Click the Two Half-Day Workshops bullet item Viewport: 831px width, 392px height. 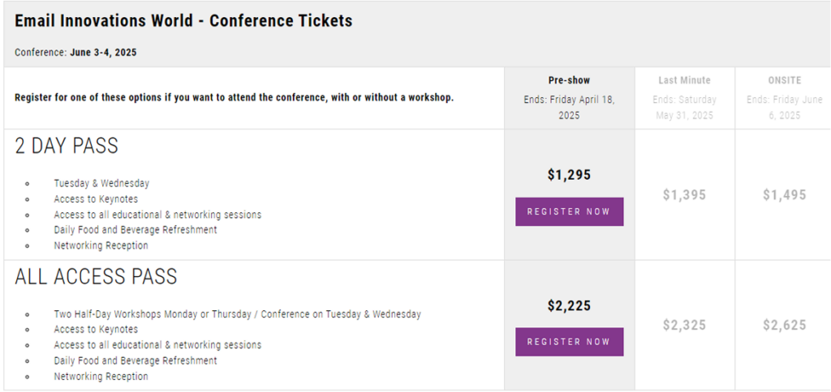[x=237, y=314]
